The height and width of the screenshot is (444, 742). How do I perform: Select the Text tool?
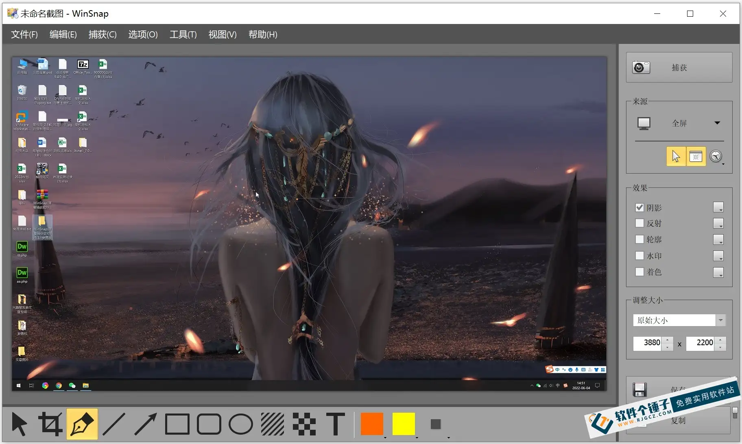point(336,424)
